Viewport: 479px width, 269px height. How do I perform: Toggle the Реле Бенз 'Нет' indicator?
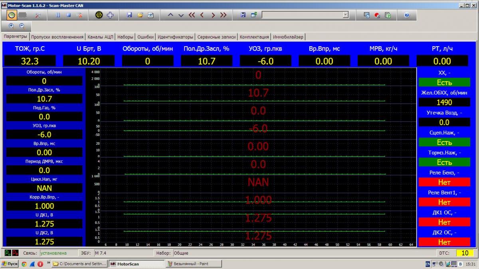click(x=444, y=182)
